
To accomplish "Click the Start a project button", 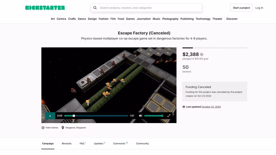I will pyautogui.click(x=241, y=8).
